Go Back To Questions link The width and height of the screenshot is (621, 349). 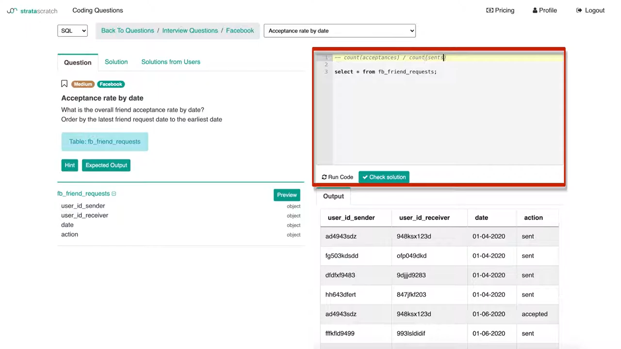127,30
